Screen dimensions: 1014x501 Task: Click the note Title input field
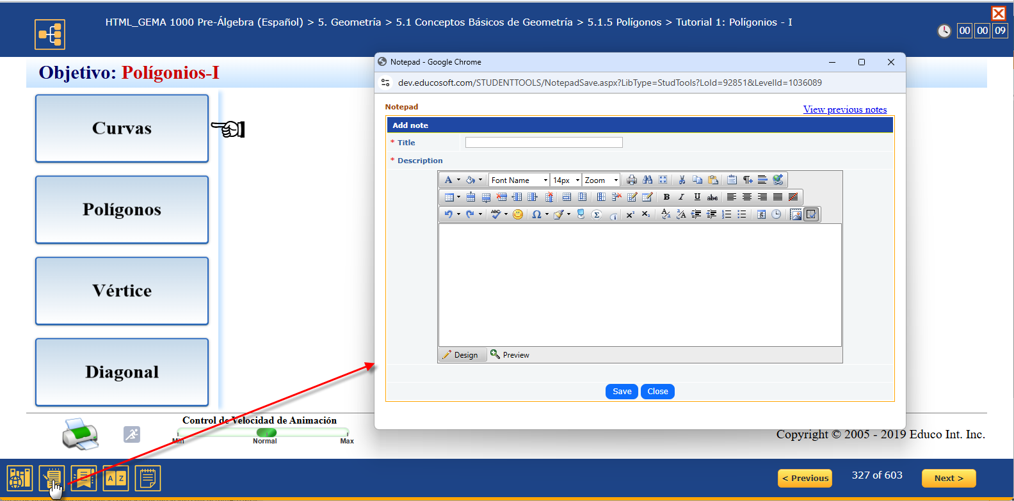(x=543, y=143)
